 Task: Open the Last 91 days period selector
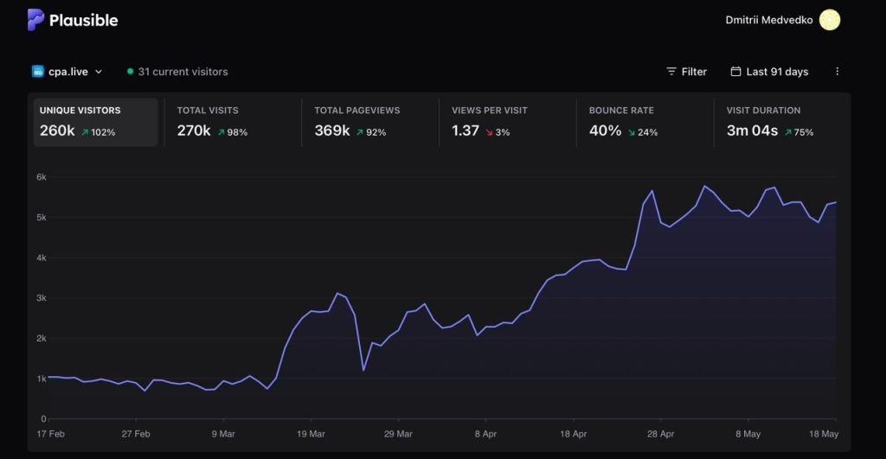(x=769, y=72)
